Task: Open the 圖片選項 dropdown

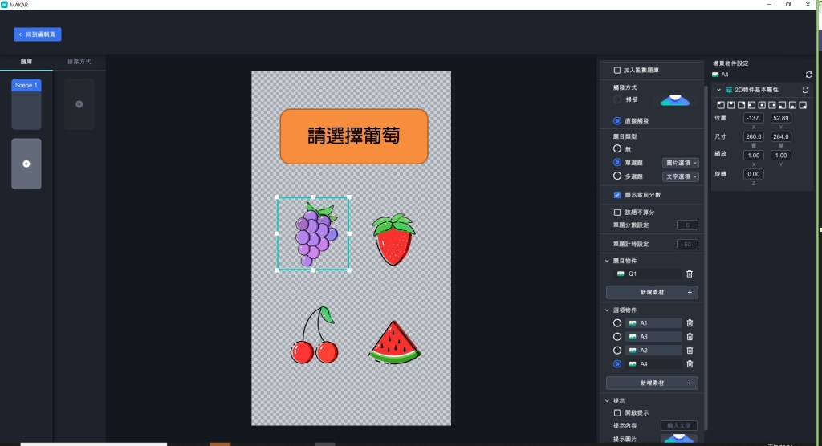Action: pos(680,163)
